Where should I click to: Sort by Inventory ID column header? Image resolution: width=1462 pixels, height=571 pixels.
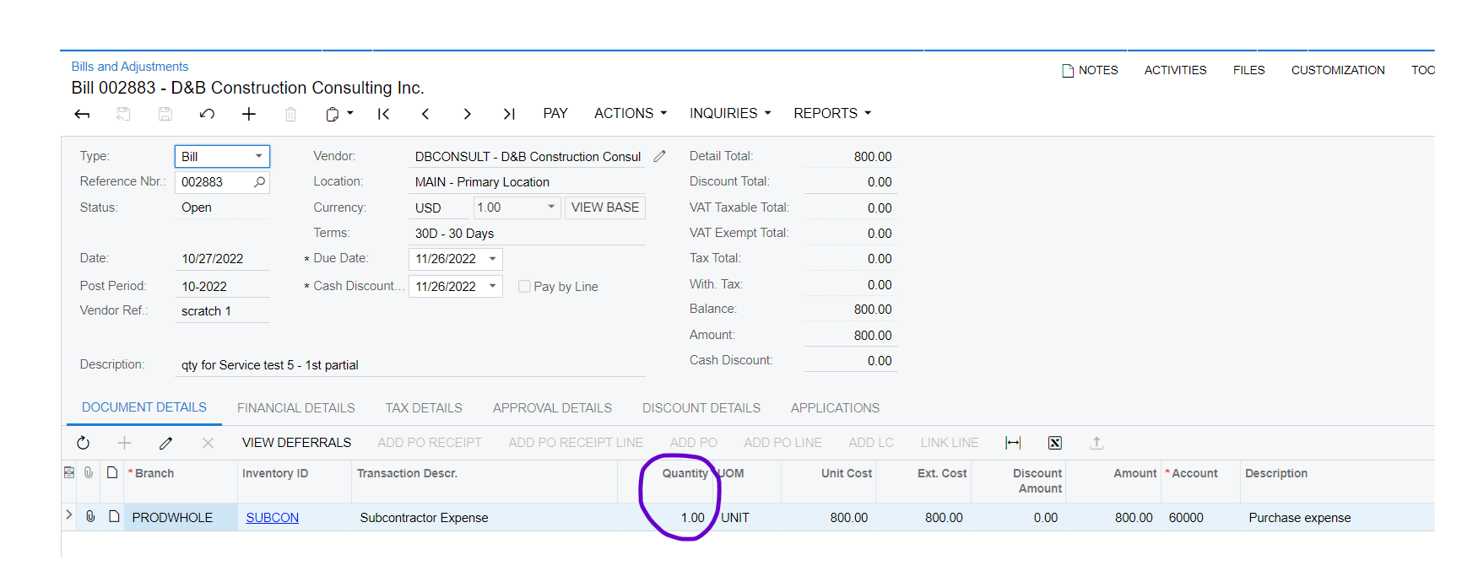point(275,473)
